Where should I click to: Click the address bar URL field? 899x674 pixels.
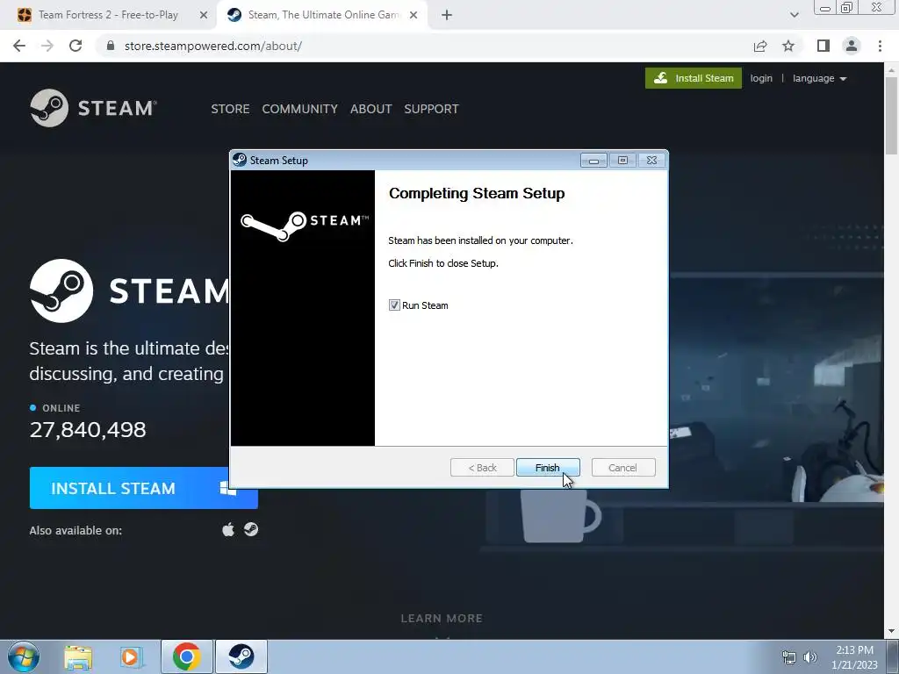(424, 46)
